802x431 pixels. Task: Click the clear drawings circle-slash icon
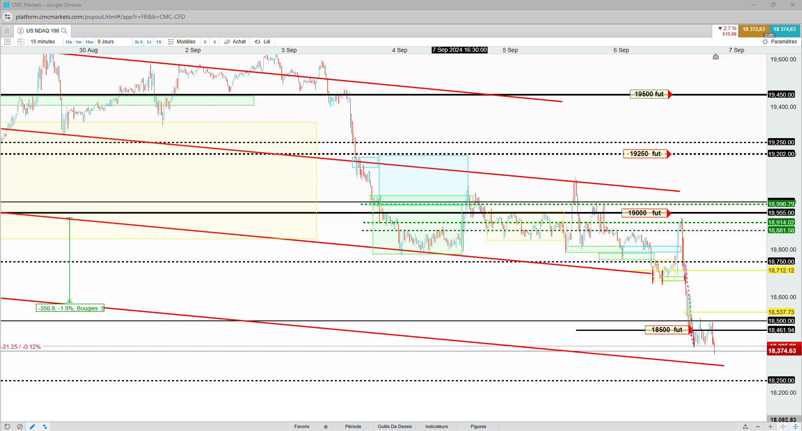click(20, 426)
